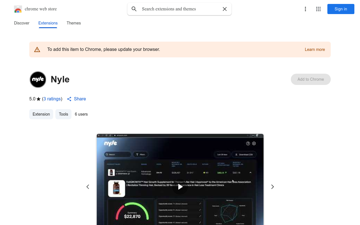The image size is (360, 225).
Task: Clear search with the X icon
Action: click(x=225, y=9)
